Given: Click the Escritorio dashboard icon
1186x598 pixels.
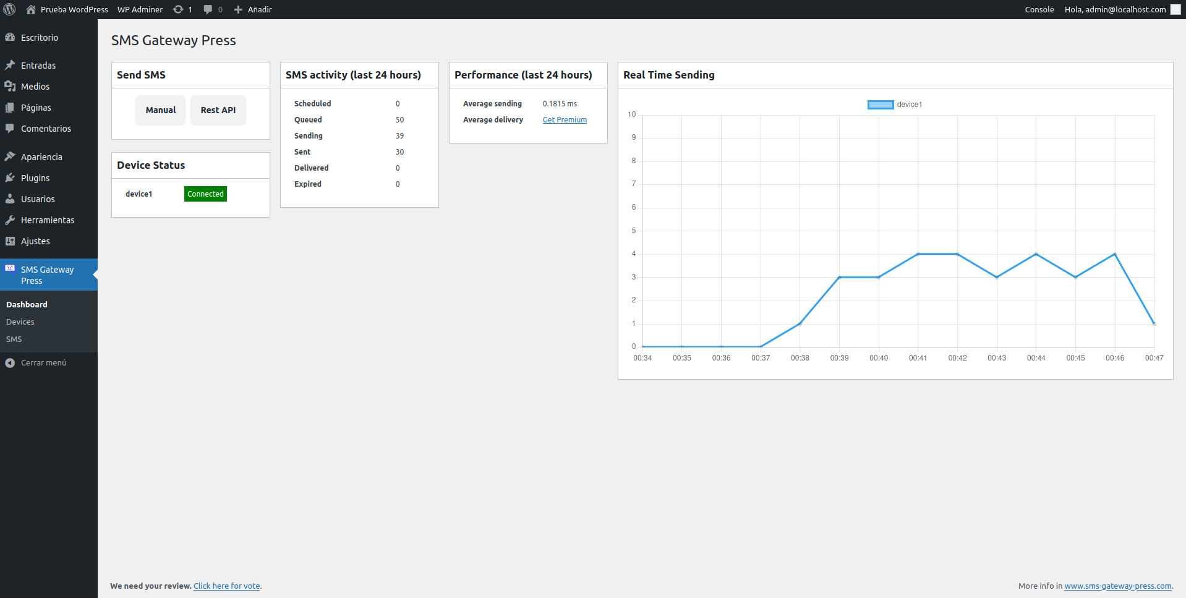Looking at the screenshot, I should coord(10,37).
